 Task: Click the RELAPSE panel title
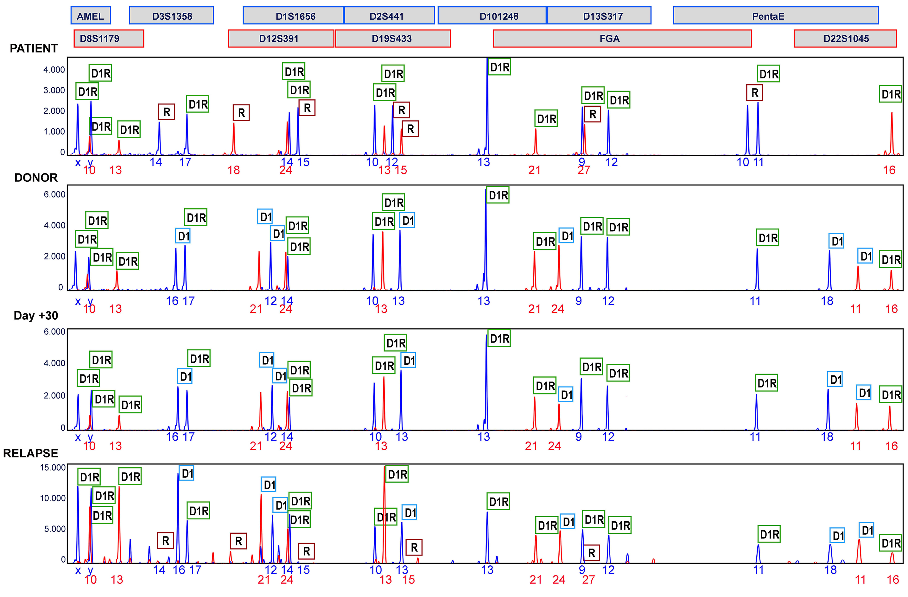[30, 453]
